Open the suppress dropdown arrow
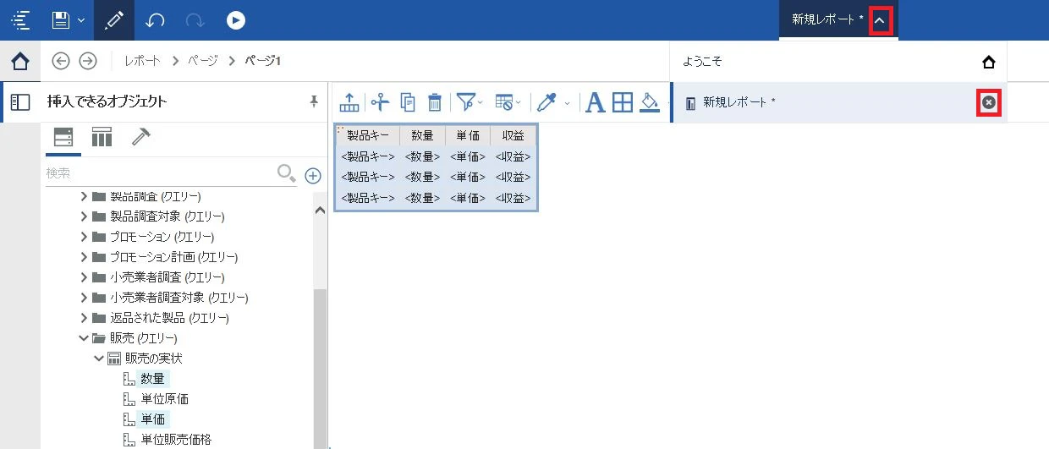This screenshot has width=1049, height=449. tap(519, 103)
